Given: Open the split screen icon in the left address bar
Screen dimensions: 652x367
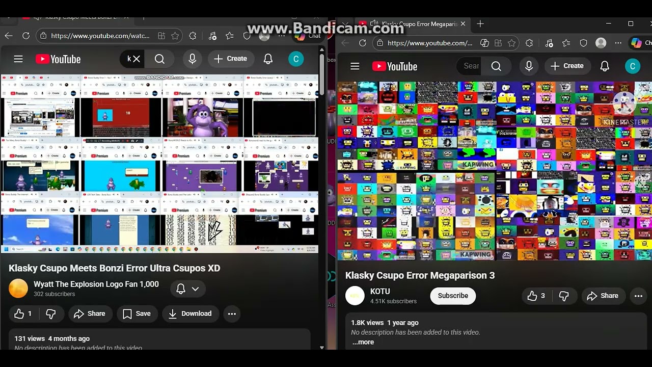Looking at the screenshot, I should (x=161, y=36).
